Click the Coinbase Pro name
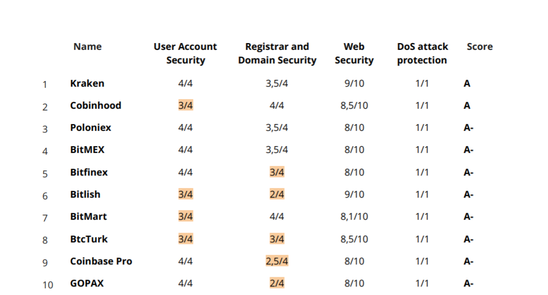548x295 pixels. pyautogui.click(x=101, y=261)
